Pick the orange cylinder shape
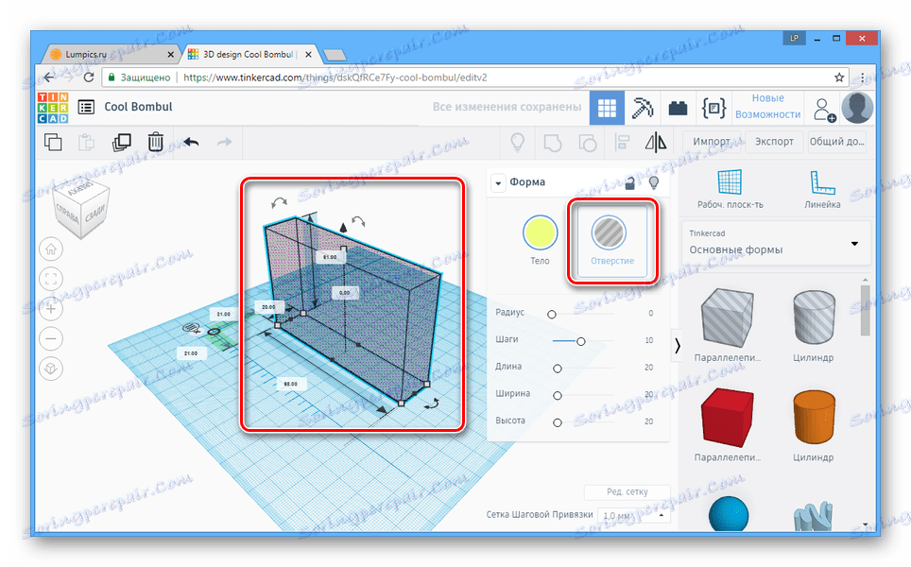Viewport: 911px width, 567px height. pyautogui.click(x=814, y=417)
